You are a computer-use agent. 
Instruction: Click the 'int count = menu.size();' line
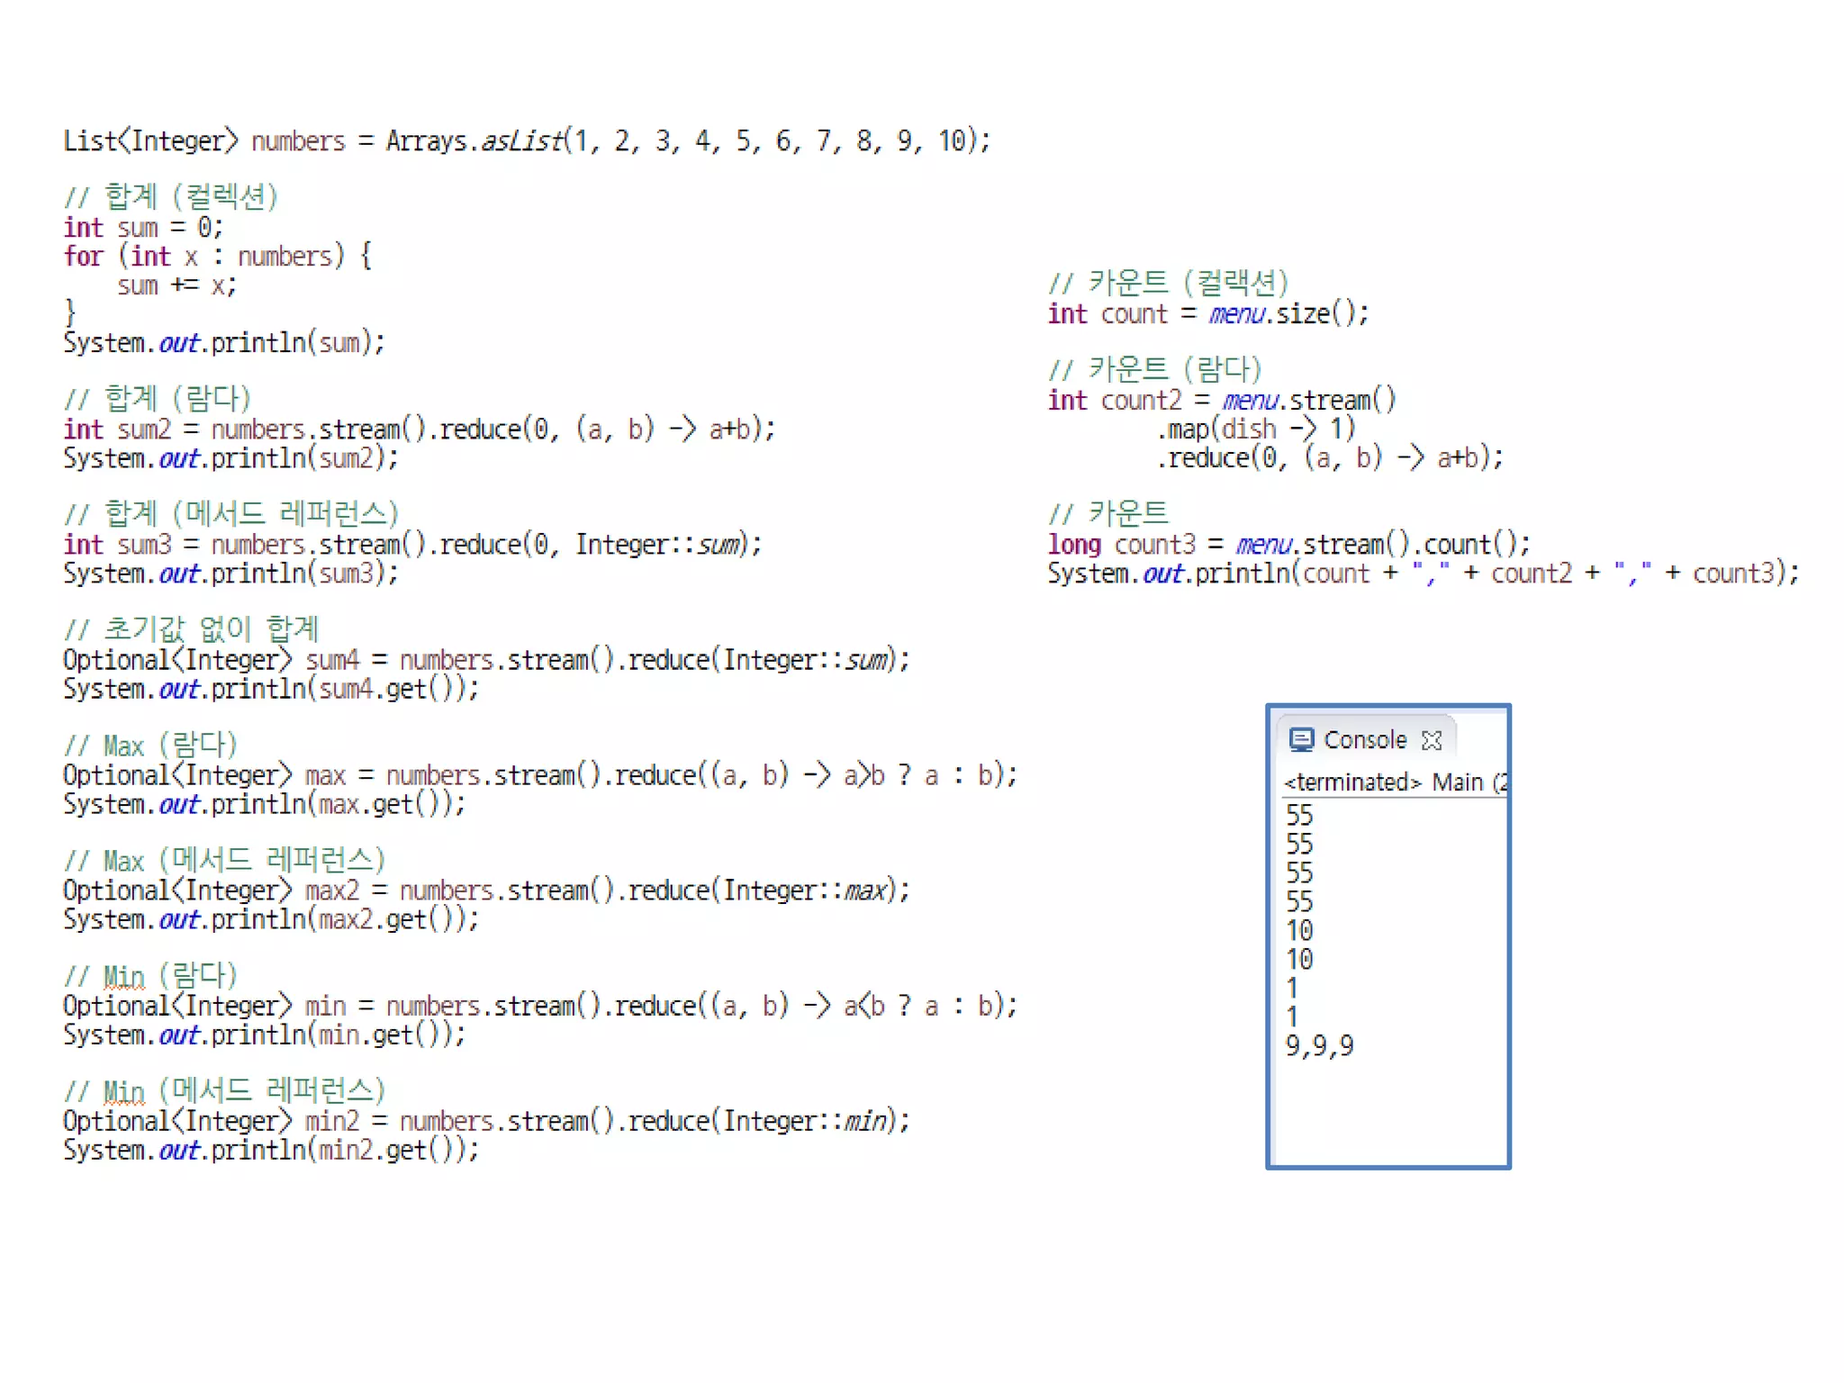click(1207, 314)
